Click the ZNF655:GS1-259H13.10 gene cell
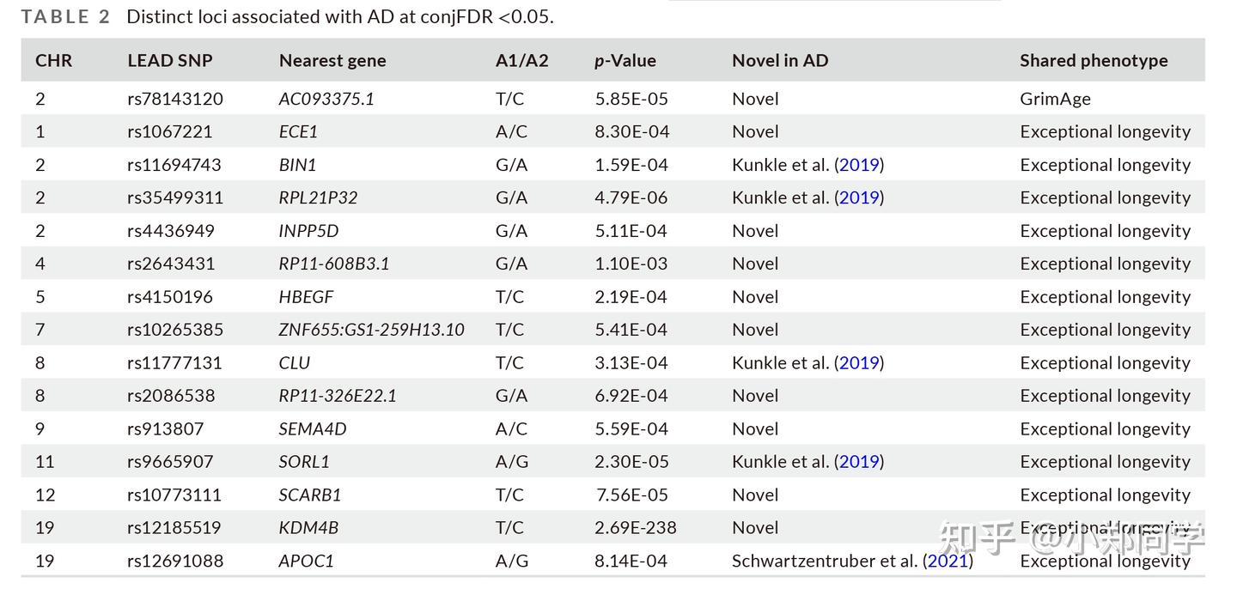Viewport: 1237px width, 589px height. pos(371,330)
